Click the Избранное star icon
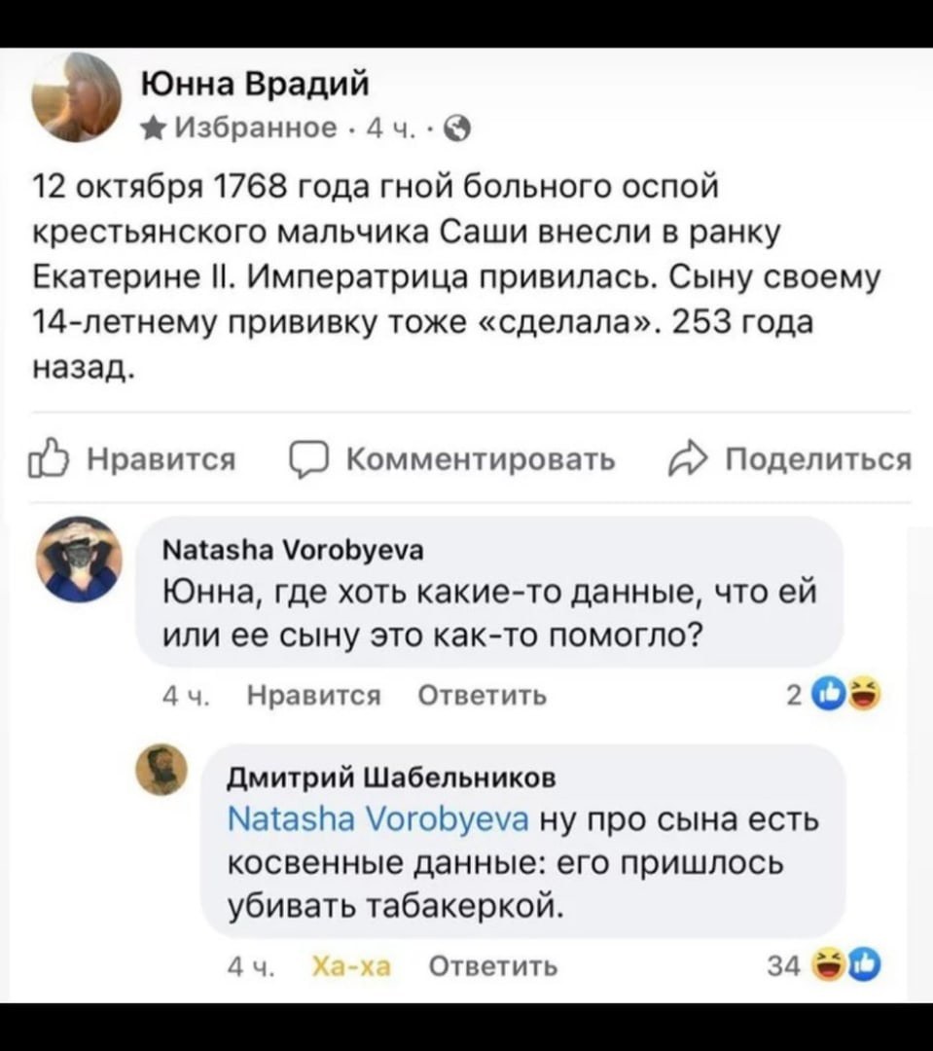 coord(153,128)
